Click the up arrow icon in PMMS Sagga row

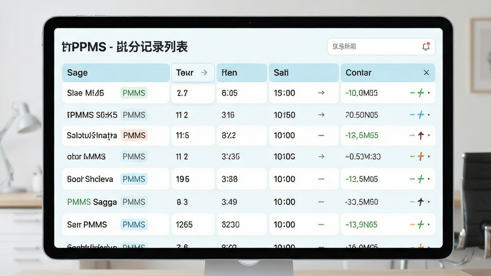421,202
